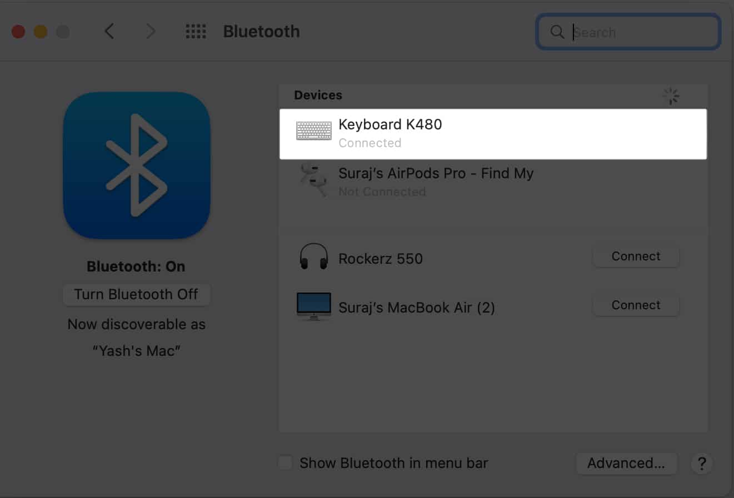The width and height of the screenshot is (734, 498).
Task: Show all preferences grid icon
Action: click(196, 32)
